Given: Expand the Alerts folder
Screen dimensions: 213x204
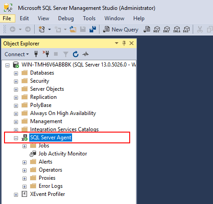Looking at the screenshot, I should (x=24, y=162).
